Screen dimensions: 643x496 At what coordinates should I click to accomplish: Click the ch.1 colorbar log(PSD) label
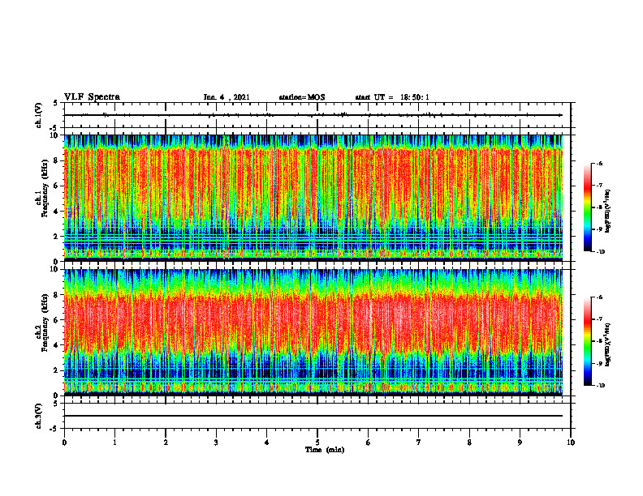[609, 212]
